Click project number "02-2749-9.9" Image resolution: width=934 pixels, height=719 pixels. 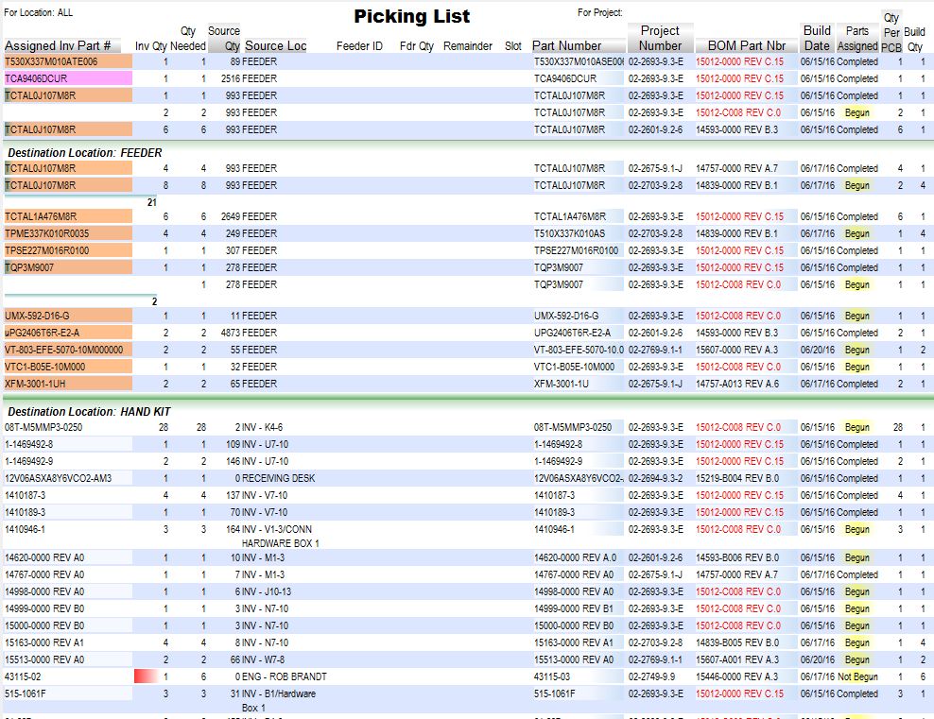click(650, 676)
